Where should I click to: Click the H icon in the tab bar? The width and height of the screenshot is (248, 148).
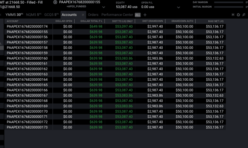[x=233, y=15]
